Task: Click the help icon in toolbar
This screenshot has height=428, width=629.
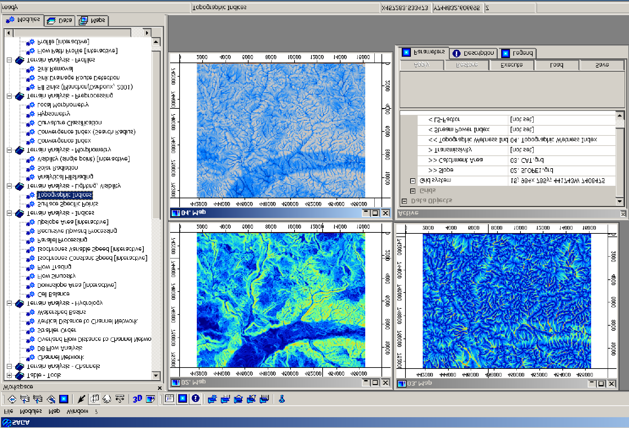Action: pyautogui.click(x=282, y=399)
